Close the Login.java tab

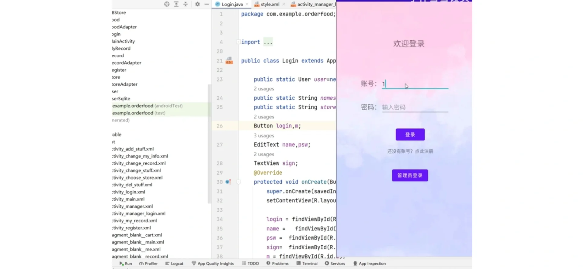247,4
